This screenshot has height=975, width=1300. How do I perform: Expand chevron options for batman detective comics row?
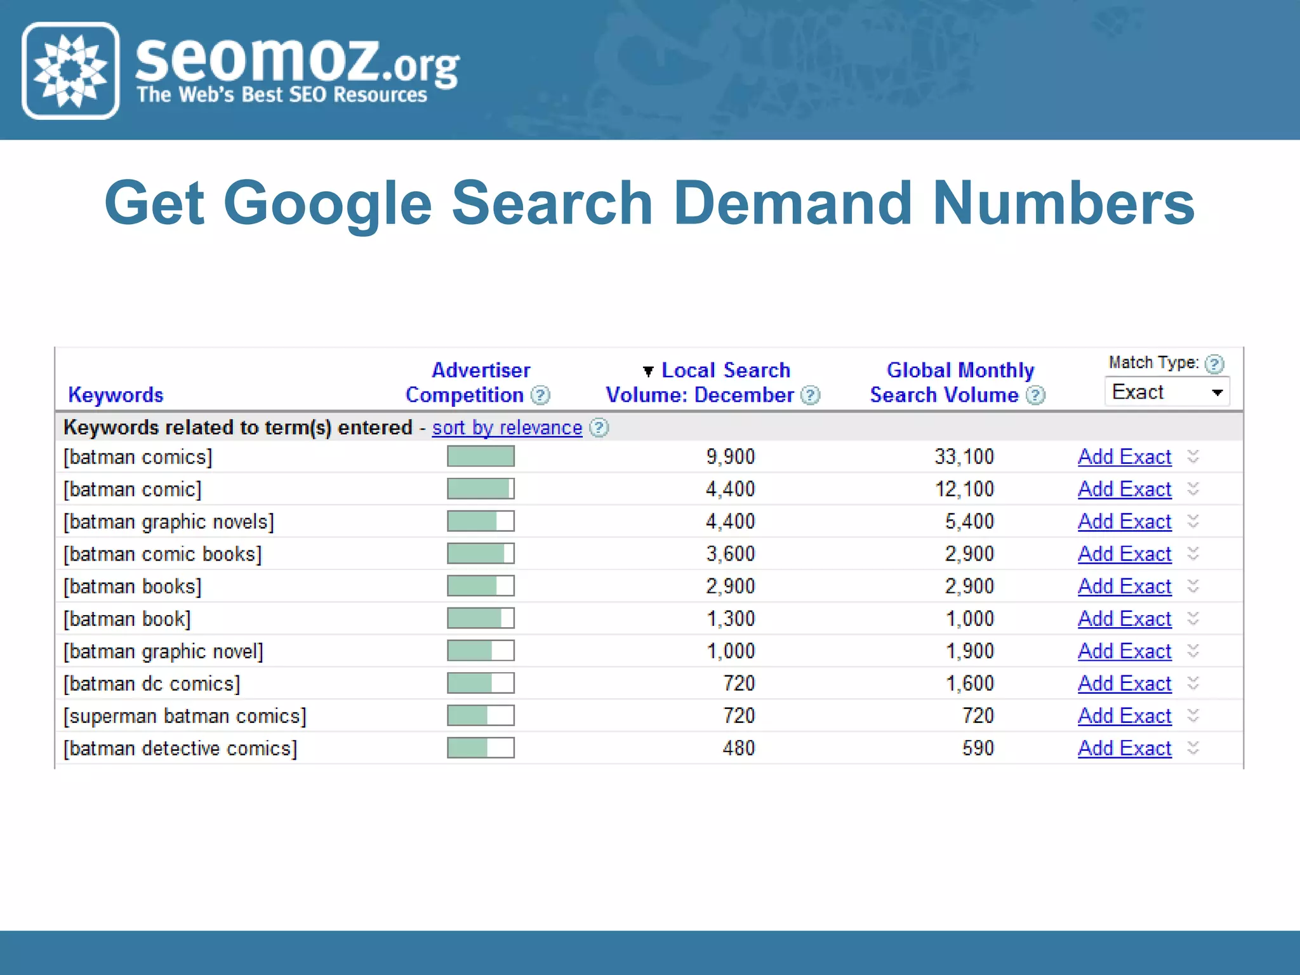[1193, 748]
